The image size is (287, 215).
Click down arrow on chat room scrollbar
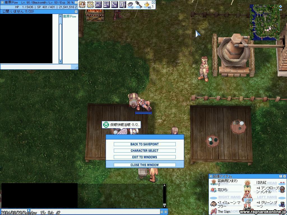tap(61, 62)
